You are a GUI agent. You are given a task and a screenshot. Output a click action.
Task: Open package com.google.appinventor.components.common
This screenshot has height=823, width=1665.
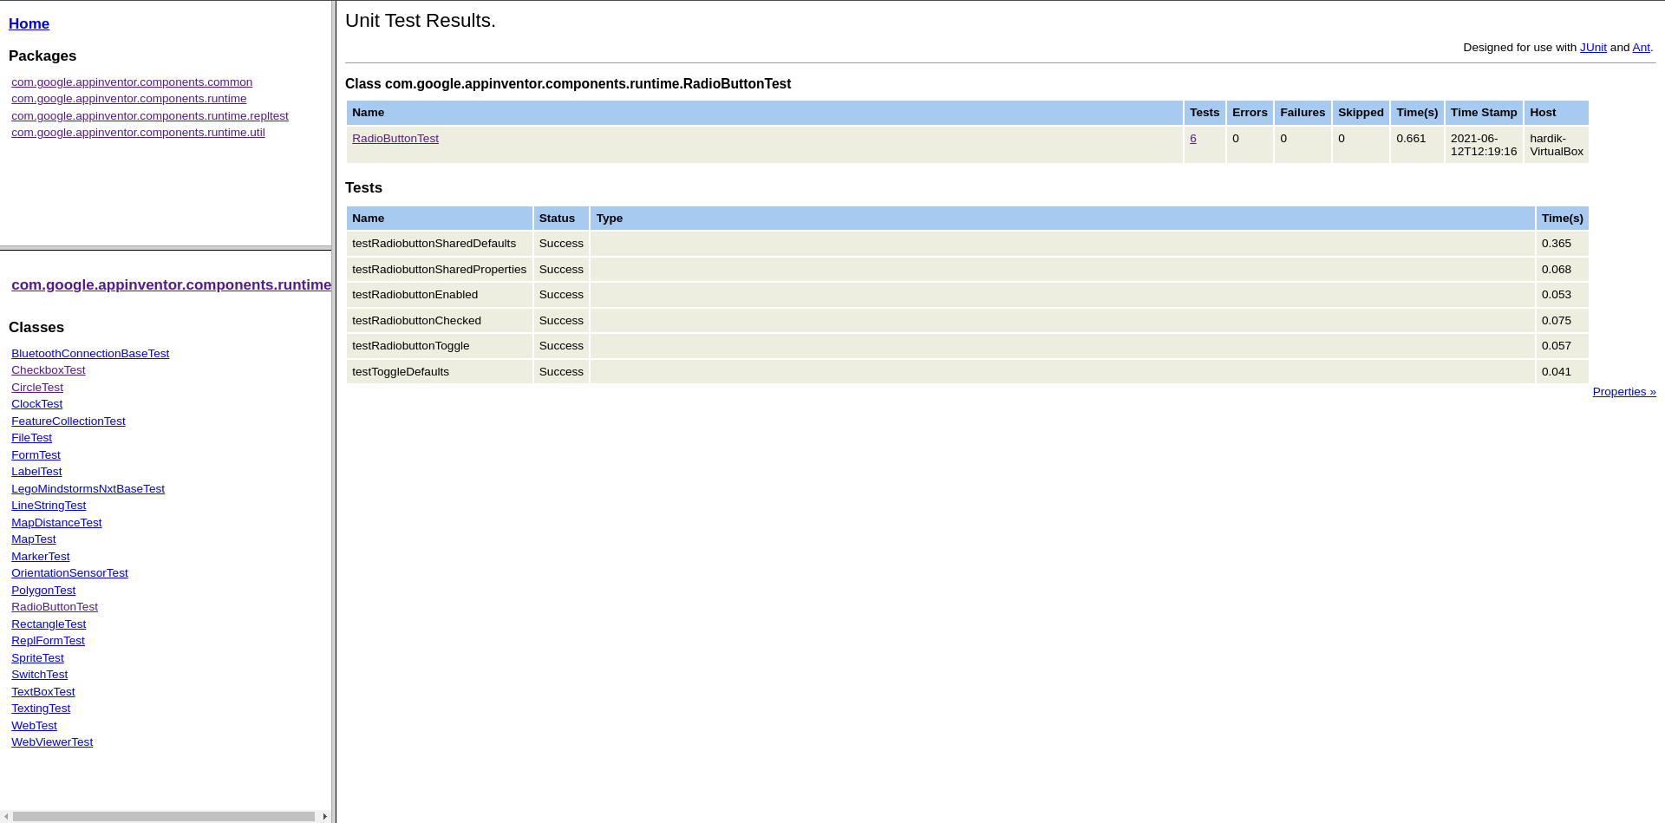point(131,82)
